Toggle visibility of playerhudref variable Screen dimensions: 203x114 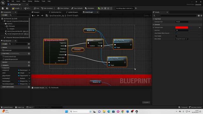(x=29, y=76)
